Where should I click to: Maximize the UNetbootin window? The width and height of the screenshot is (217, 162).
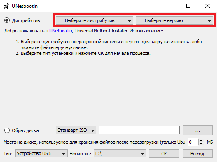coord(188,6)
